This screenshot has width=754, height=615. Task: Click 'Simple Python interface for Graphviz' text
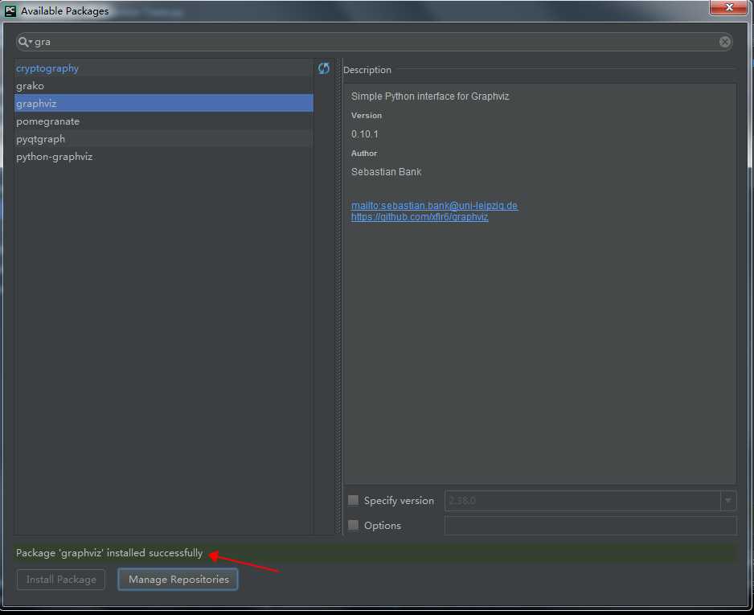(430, 96)
